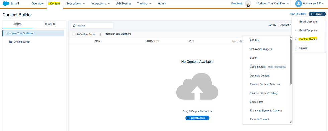Sort by the LOCATION column header
Viewport: 328px width, 131px height.
click(152, 41)
